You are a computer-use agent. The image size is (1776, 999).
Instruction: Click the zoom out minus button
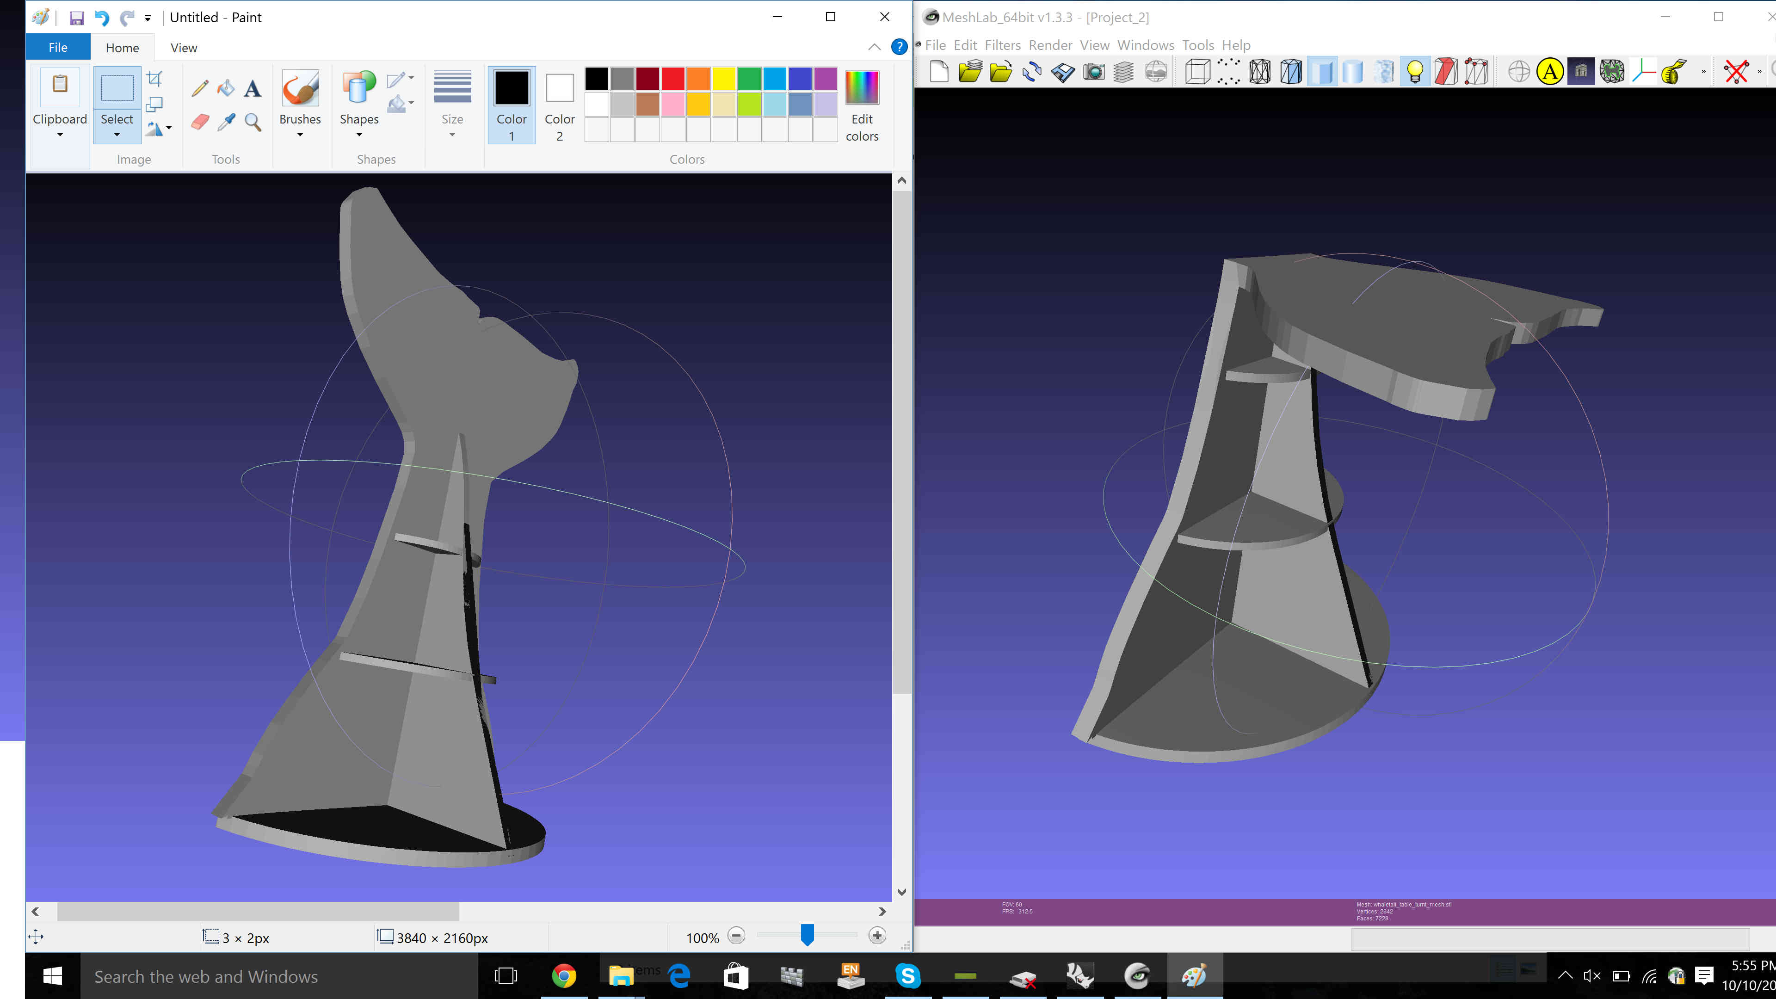(736, 936)
